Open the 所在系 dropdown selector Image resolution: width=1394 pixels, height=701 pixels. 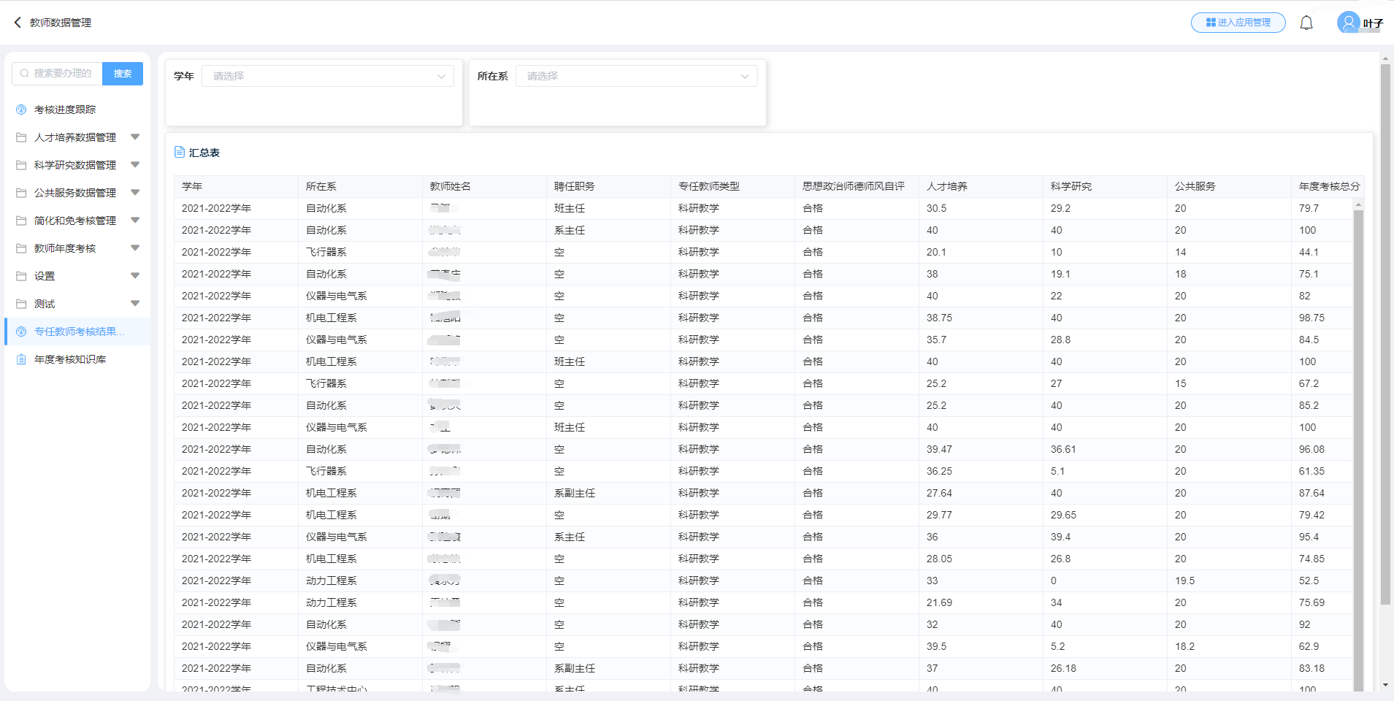point(636,76)
